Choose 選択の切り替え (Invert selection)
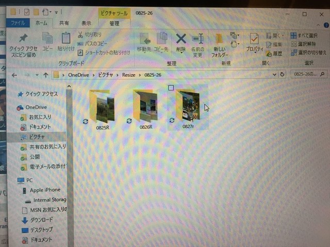The image size is (330, 247). (308, 52)
